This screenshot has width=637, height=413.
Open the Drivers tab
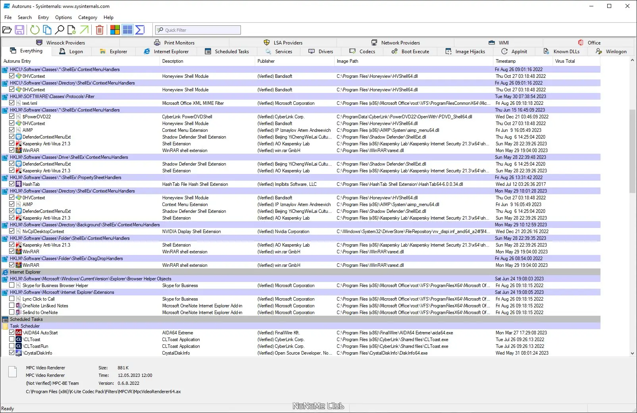click(321, 52)
